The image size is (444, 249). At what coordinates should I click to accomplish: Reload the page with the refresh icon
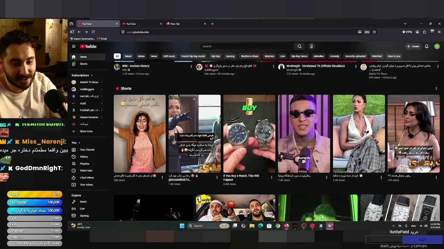[93, 32]
